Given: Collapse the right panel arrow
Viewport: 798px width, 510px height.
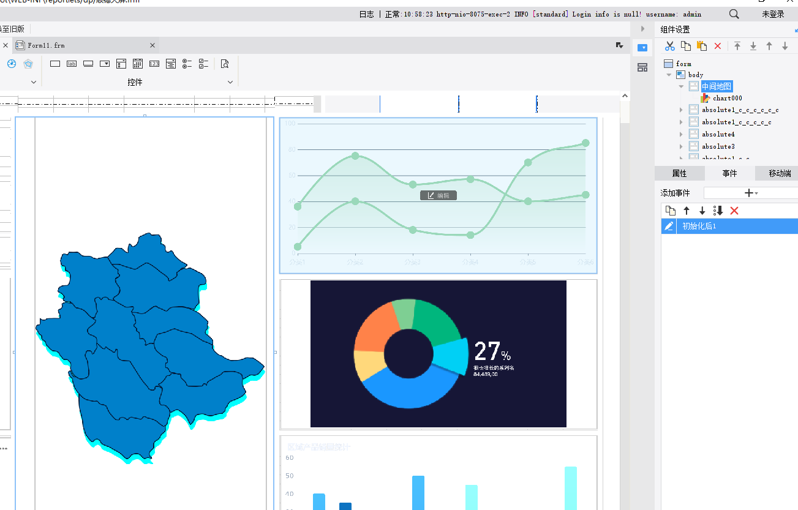Looking at the screenshot, I should 642,29.
